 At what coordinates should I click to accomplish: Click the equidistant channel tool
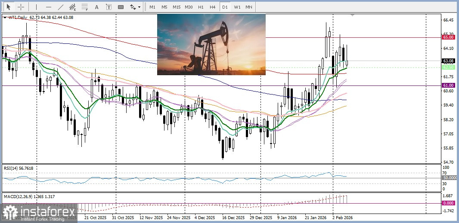tap(73, 7)
